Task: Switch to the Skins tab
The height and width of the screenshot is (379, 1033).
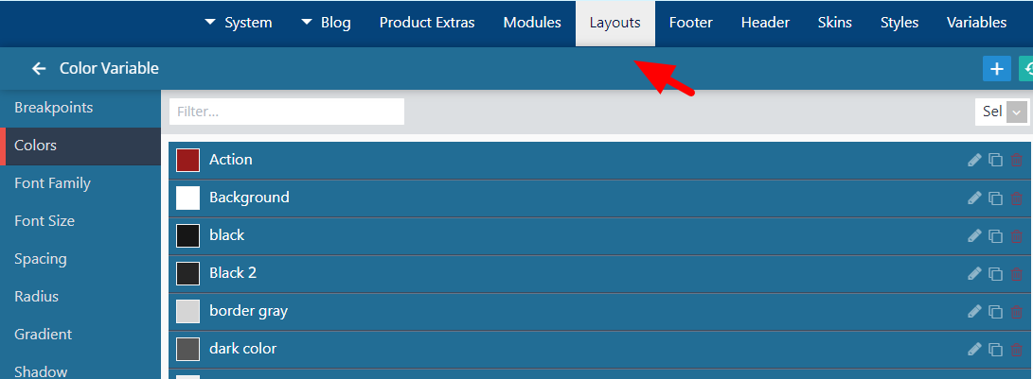Action: [835, 23]
